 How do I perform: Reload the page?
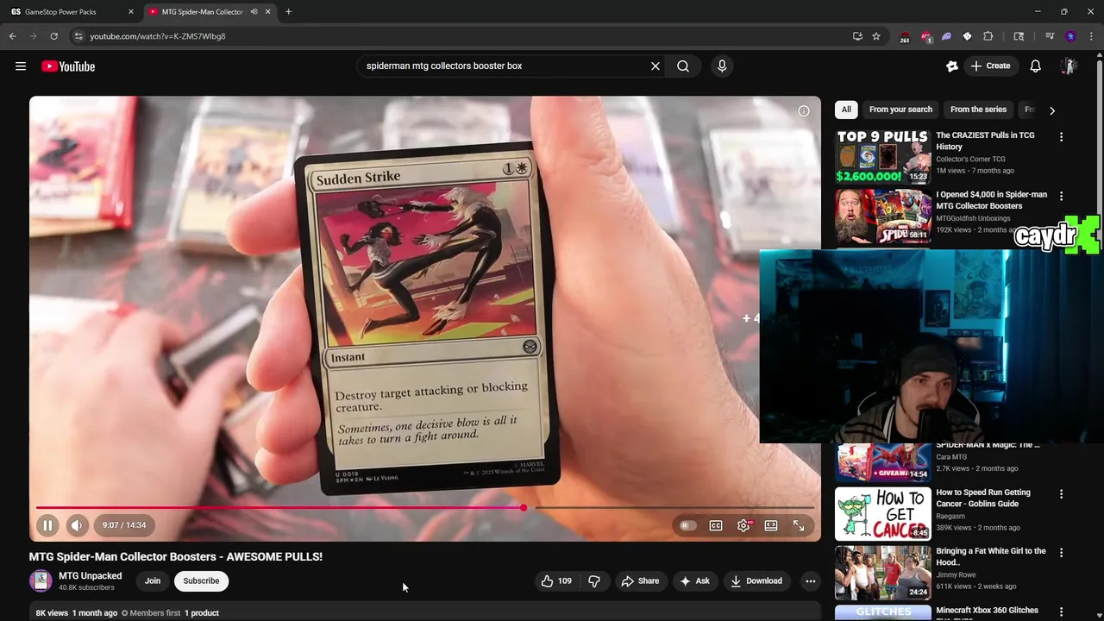pyautogui.click(x=53, y=36)
